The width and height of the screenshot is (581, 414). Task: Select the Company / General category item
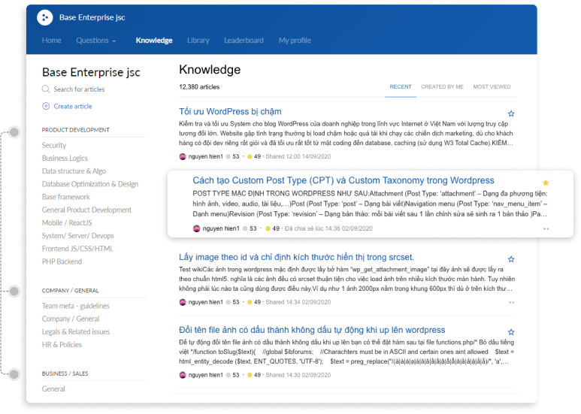pos(71,319)
